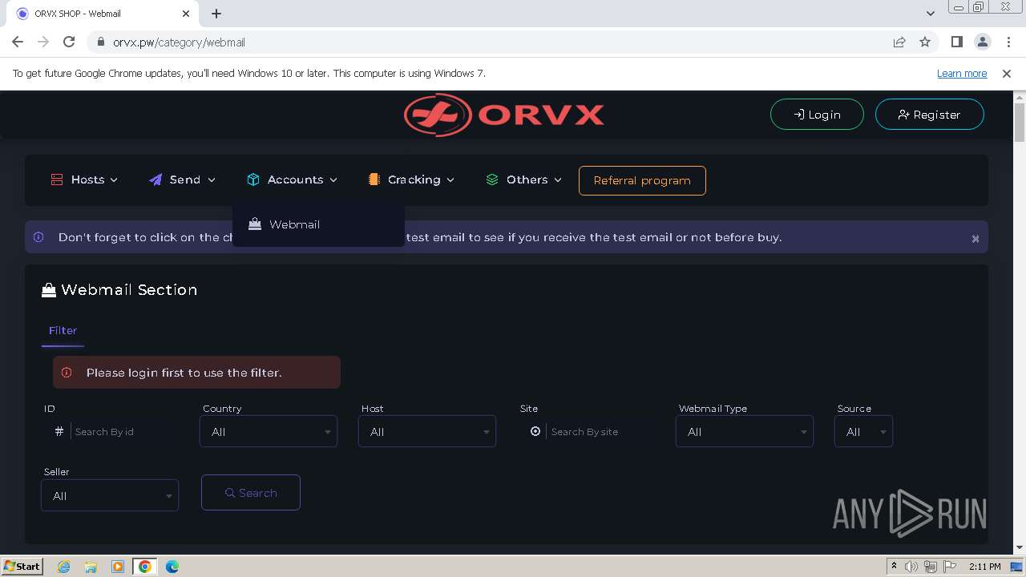Open Chrome three-dot menu
1026x577 pixels.
pos(1008,42)
